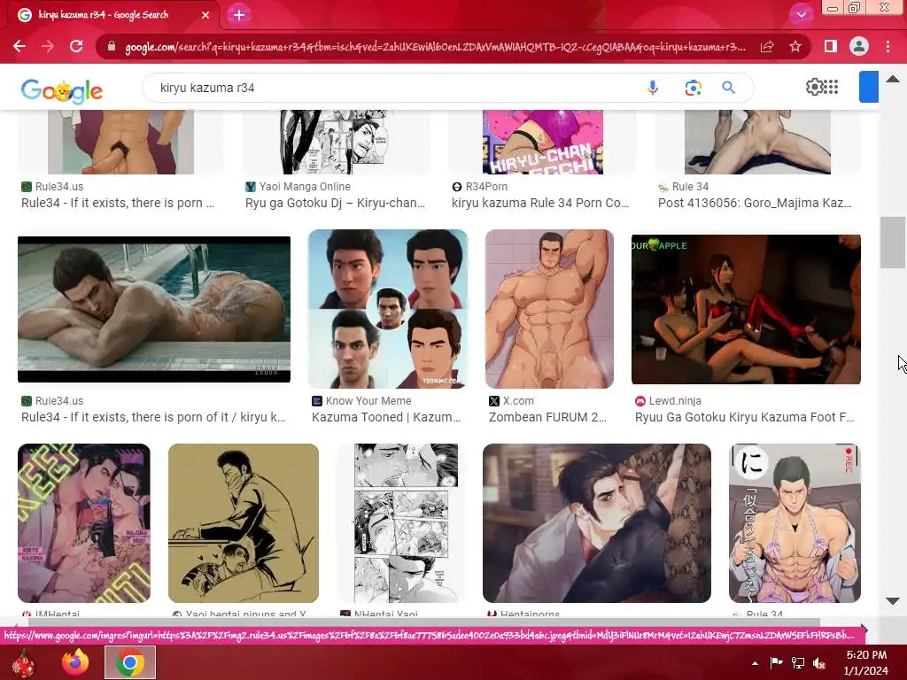Open Chrome's three-dot menu
907x680 pixels.
point(888,46)
